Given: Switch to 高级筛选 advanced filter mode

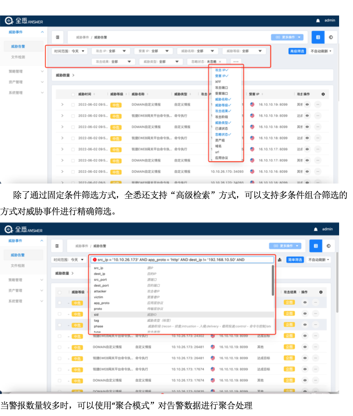Looking at the screenshot, I should tap(297, 51).
